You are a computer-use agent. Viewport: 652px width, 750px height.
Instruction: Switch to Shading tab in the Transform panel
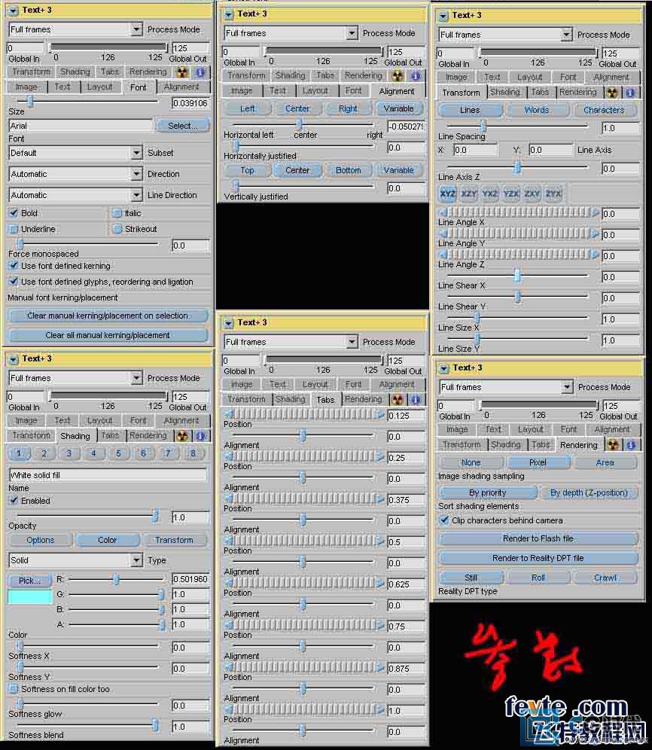coord(505,92)
